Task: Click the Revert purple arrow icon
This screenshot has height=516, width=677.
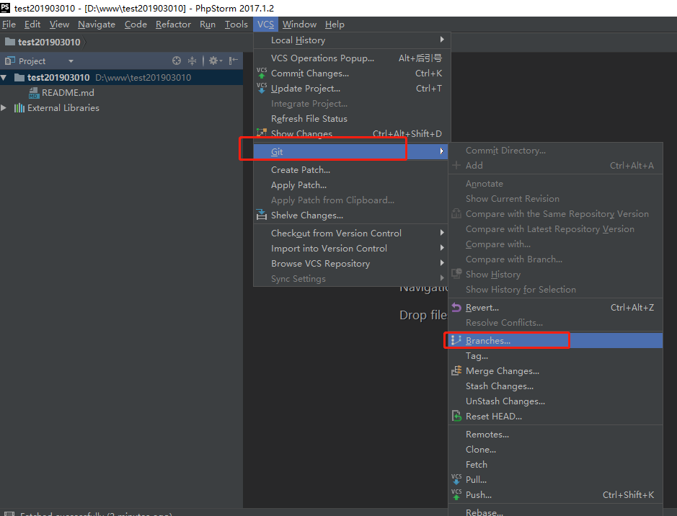Action: (456, 307)
